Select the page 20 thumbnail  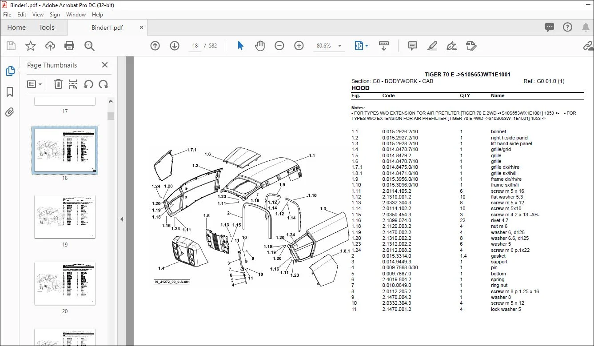coord(65,283)
